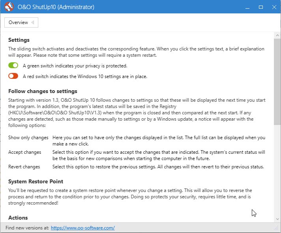This screenshot has width=281, height=233.
Task: Close the O&O ShutUp10 window
Action: tap(274, 7)
